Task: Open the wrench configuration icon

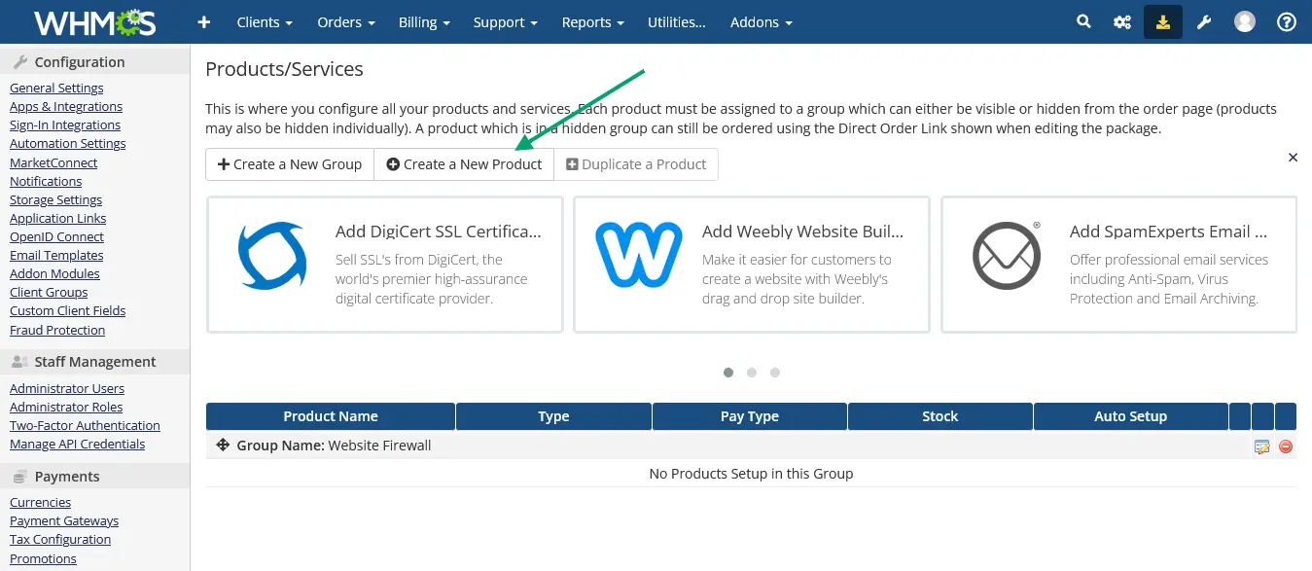Action: pyautogui.click(x=1204, y=21)
